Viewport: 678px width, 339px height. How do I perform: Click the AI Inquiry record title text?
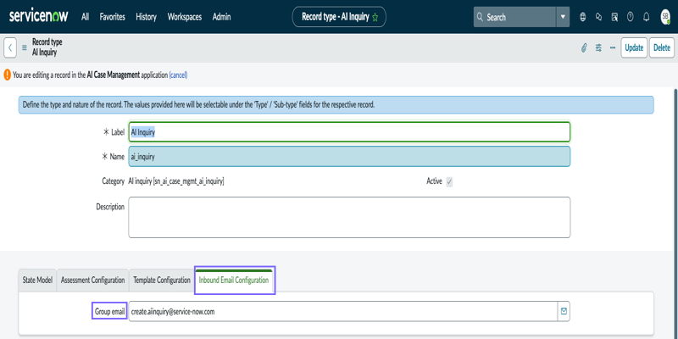click(45, 53)
